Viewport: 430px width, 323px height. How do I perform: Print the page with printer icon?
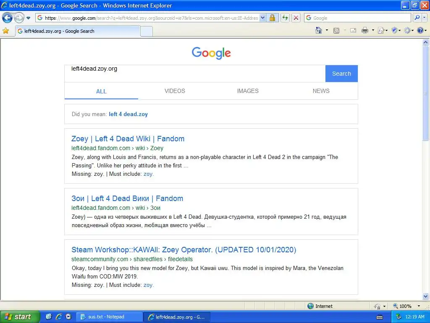point(365,30)
